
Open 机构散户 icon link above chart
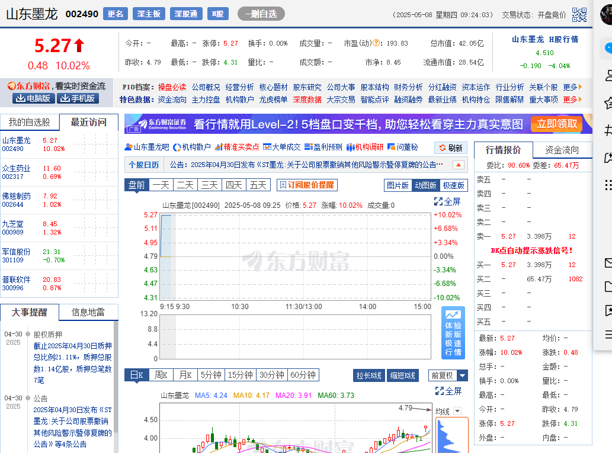click(x=191, y=147)
